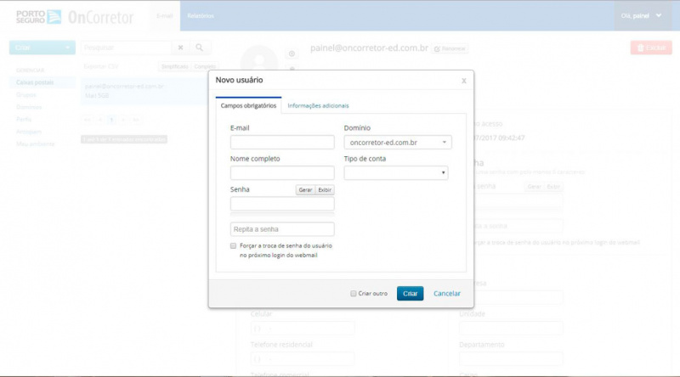This screenshot has width=680, height=377.
Task: Click the Porto Seguro logo
Action: [38, 16]
